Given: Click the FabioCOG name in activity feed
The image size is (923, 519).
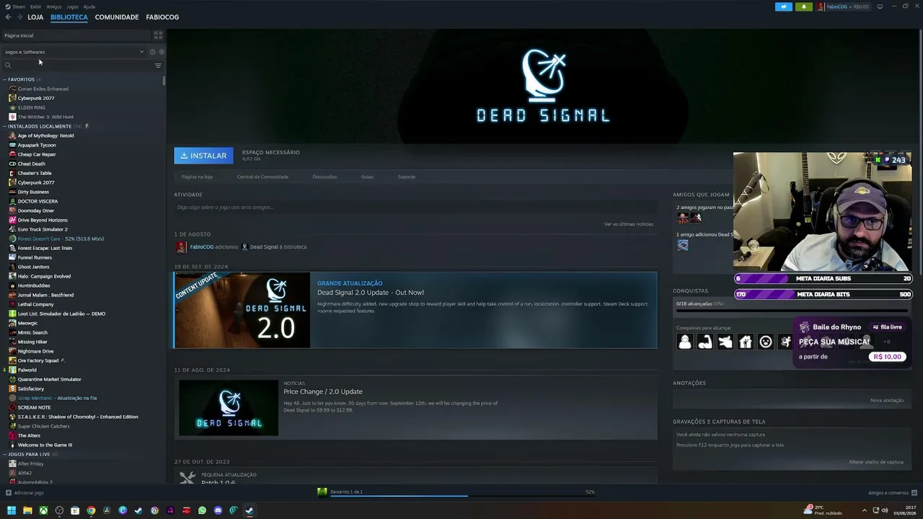Looking at the screenshot, I should (x=202, y=247).
